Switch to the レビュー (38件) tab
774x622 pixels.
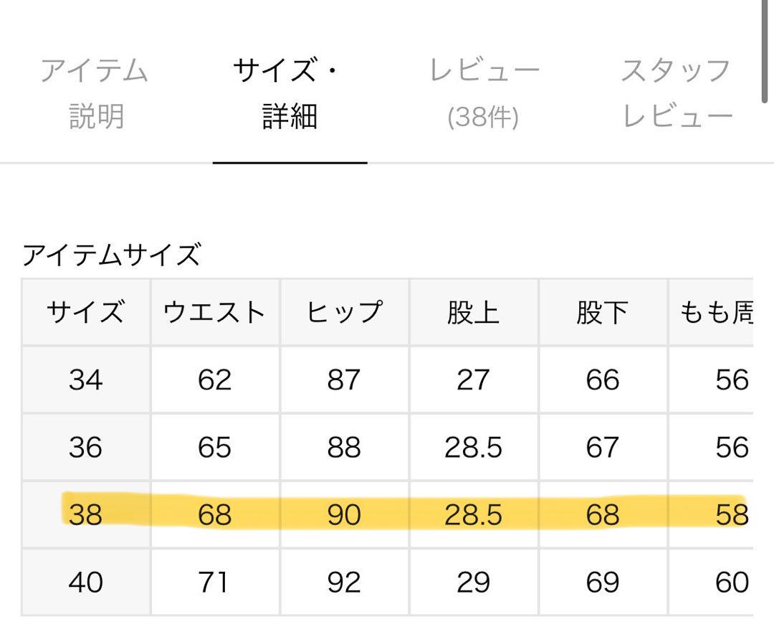click(x=484, y=93)
